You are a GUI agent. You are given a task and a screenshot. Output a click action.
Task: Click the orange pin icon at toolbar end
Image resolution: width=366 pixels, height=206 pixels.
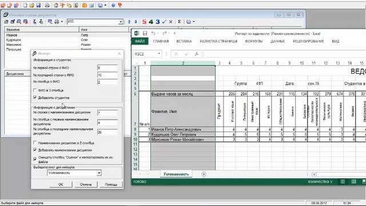tap(120, 5)
